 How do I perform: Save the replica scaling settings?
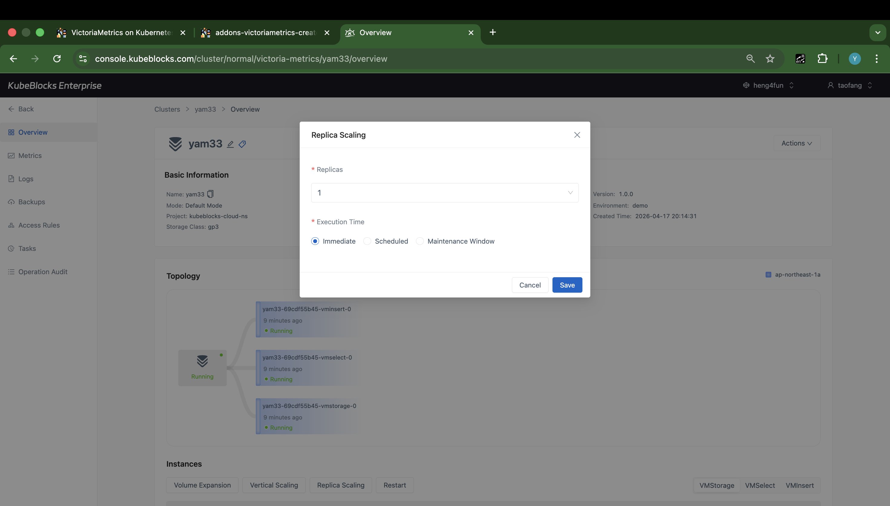[x=567, y=285]
